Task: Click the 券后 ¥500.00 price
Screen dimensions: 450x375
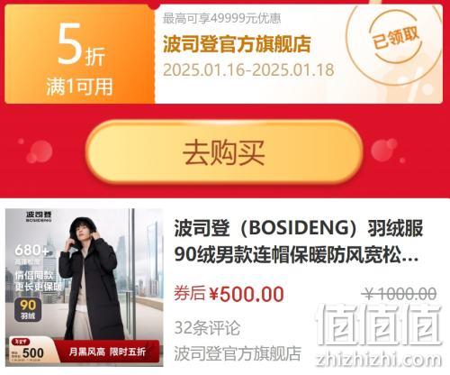Action: pyautogui.click(x=229, y=294)
